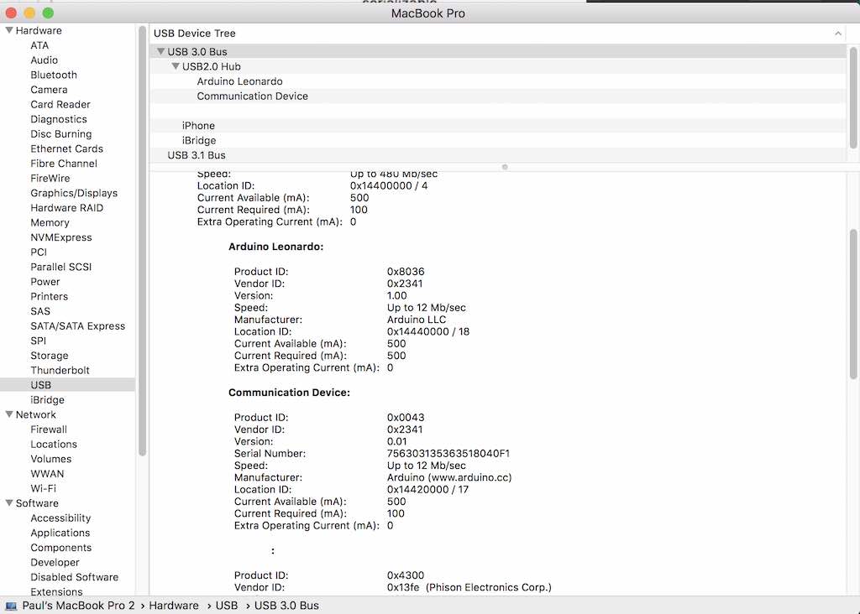Open PCI in the sidebar

tap(39, 252)
